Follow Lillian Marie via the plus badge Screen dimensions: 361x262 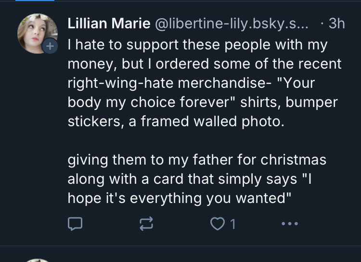tap(49, 46)
